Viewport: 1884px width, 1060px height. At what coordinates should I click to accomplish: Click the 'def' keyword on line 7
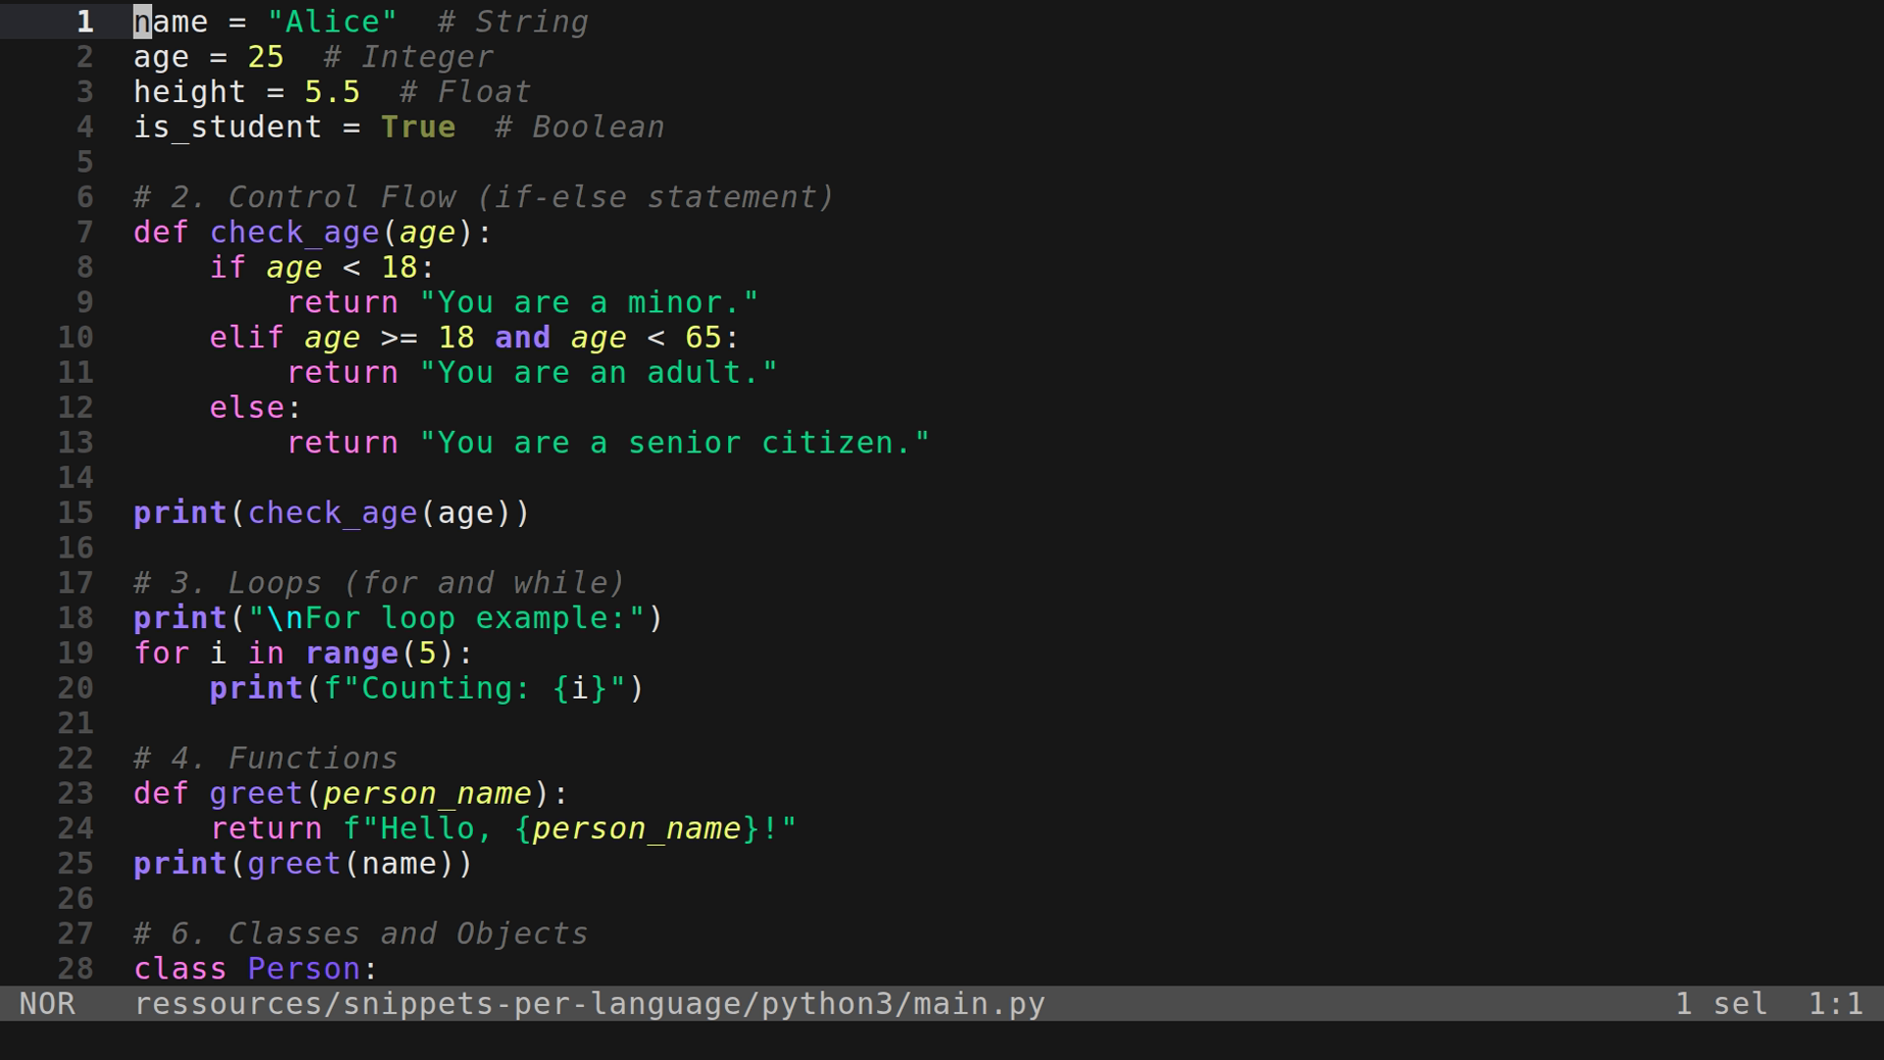161,233
